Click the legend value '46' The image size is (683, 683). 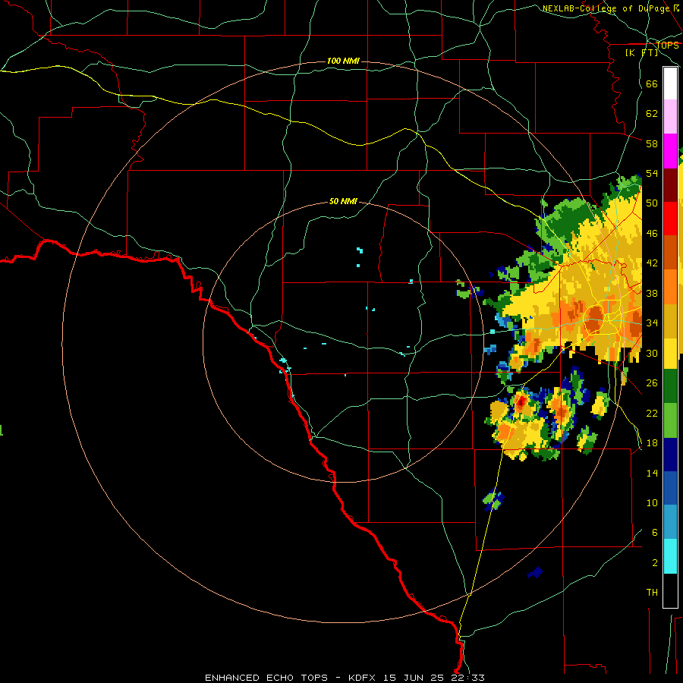(x=652, y=234)
